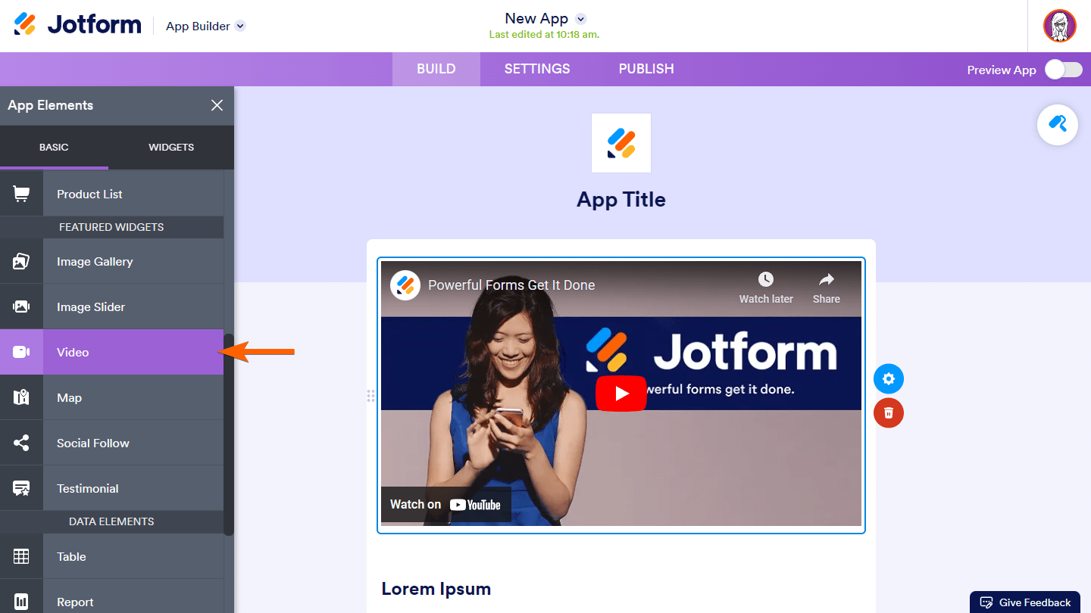Click Give Feedback button
Image resolution: width=1091 pixels, height=613 pixels.
point(1025,602)
